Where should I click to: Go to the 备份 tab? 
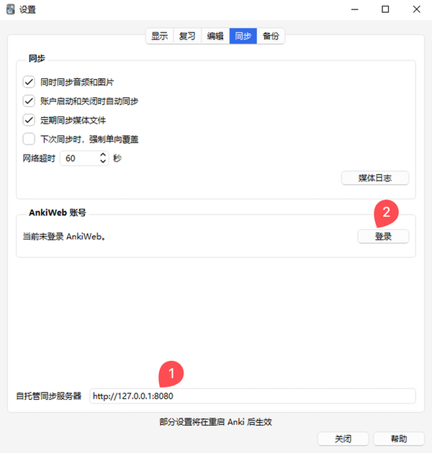point(271,36)
